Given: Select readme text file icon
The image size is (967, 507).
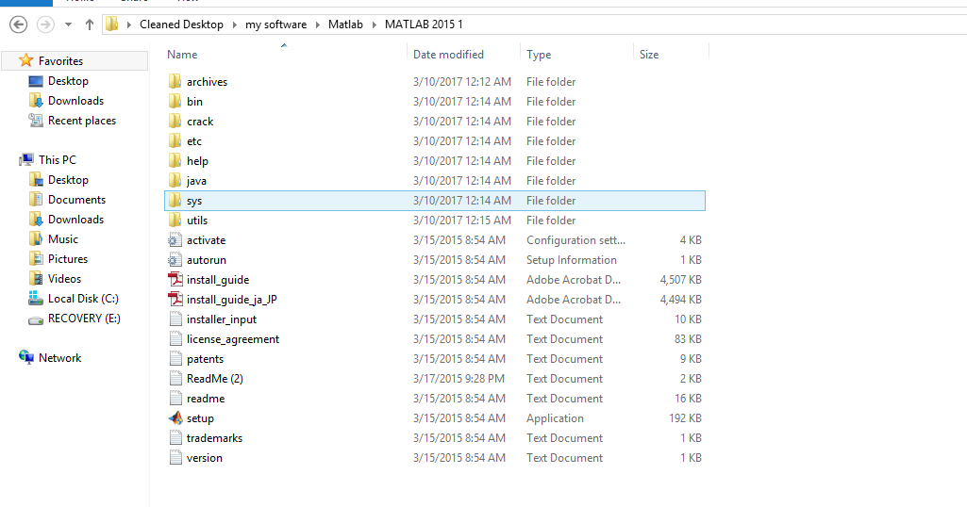Looking at the screenshot, I should click(175, 398).
